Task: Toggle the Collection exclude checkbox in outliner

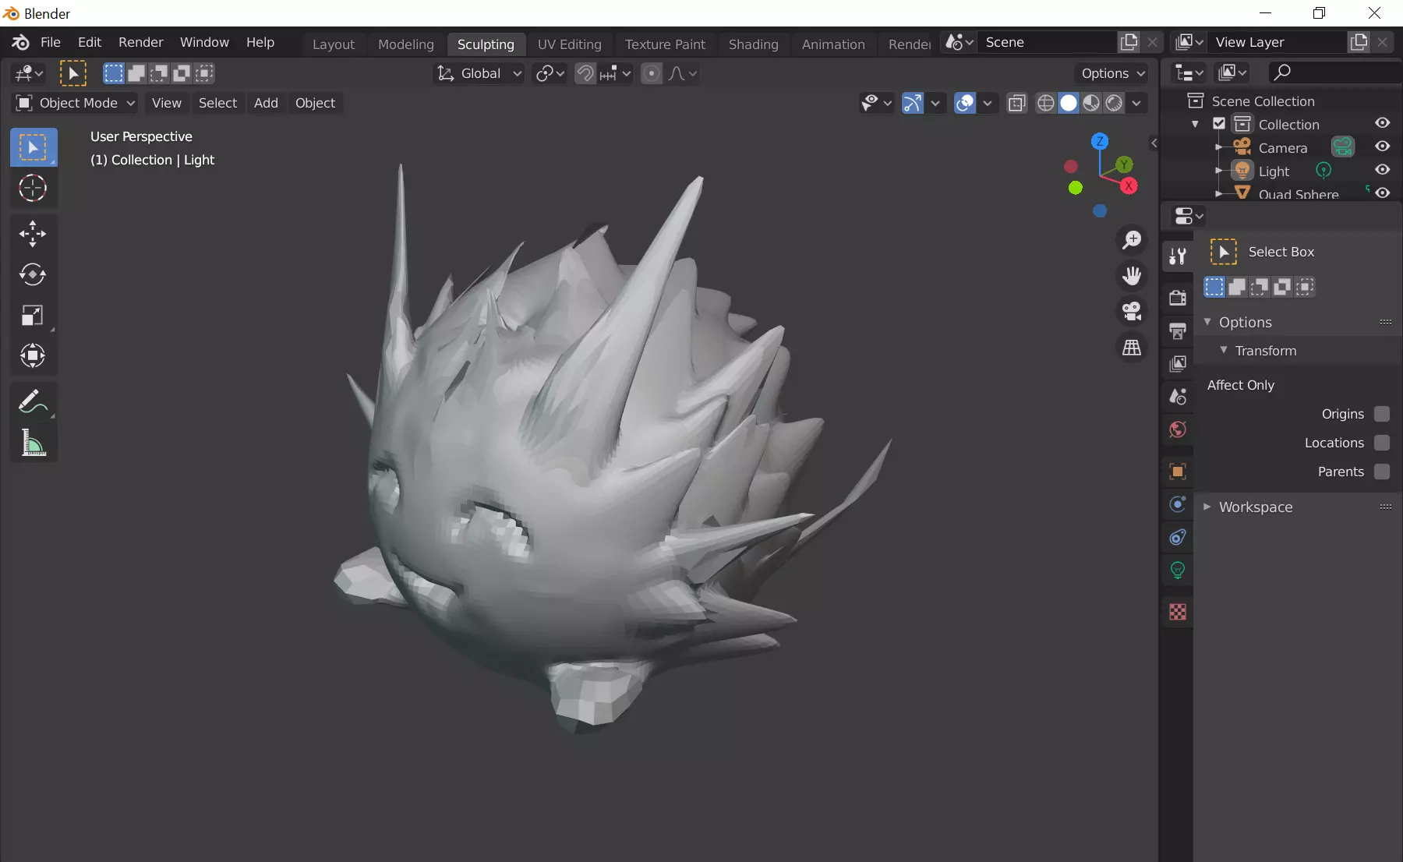Action: (1219, 124)
